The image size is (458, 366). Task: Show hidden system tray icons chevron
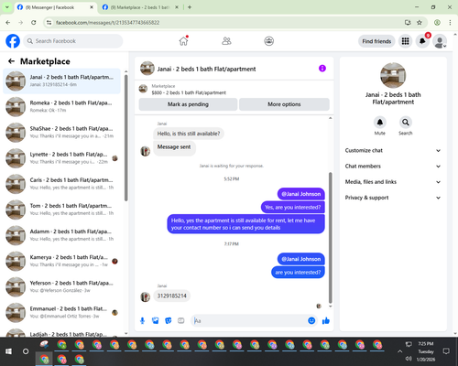(x=399, y=351)
